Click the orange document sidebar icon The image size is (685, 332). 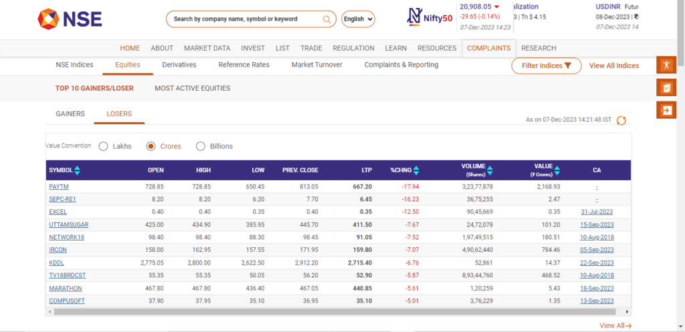pos(666,88)
